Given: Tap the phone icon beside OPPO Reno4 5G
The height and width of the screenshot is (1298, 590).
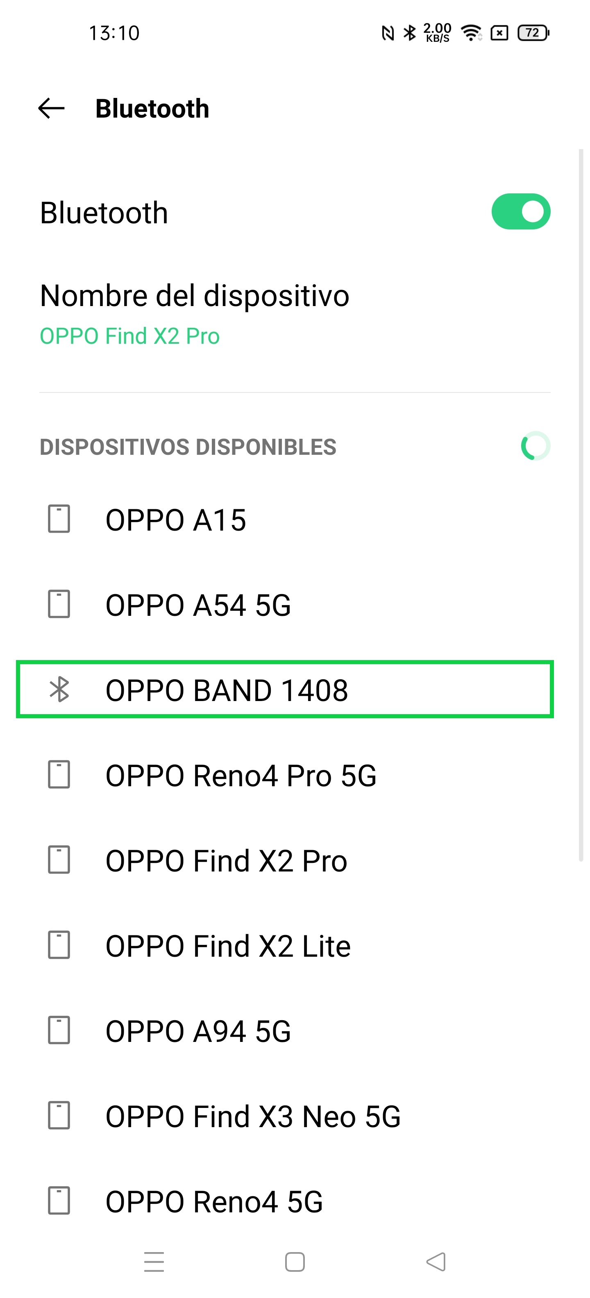Looking at the screenshot, I should 59,1201.
